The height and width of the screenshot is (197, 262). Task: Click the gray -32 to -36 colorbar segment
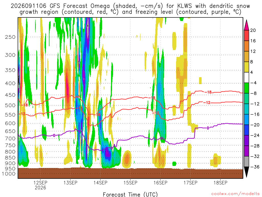(x=246, y=162)
